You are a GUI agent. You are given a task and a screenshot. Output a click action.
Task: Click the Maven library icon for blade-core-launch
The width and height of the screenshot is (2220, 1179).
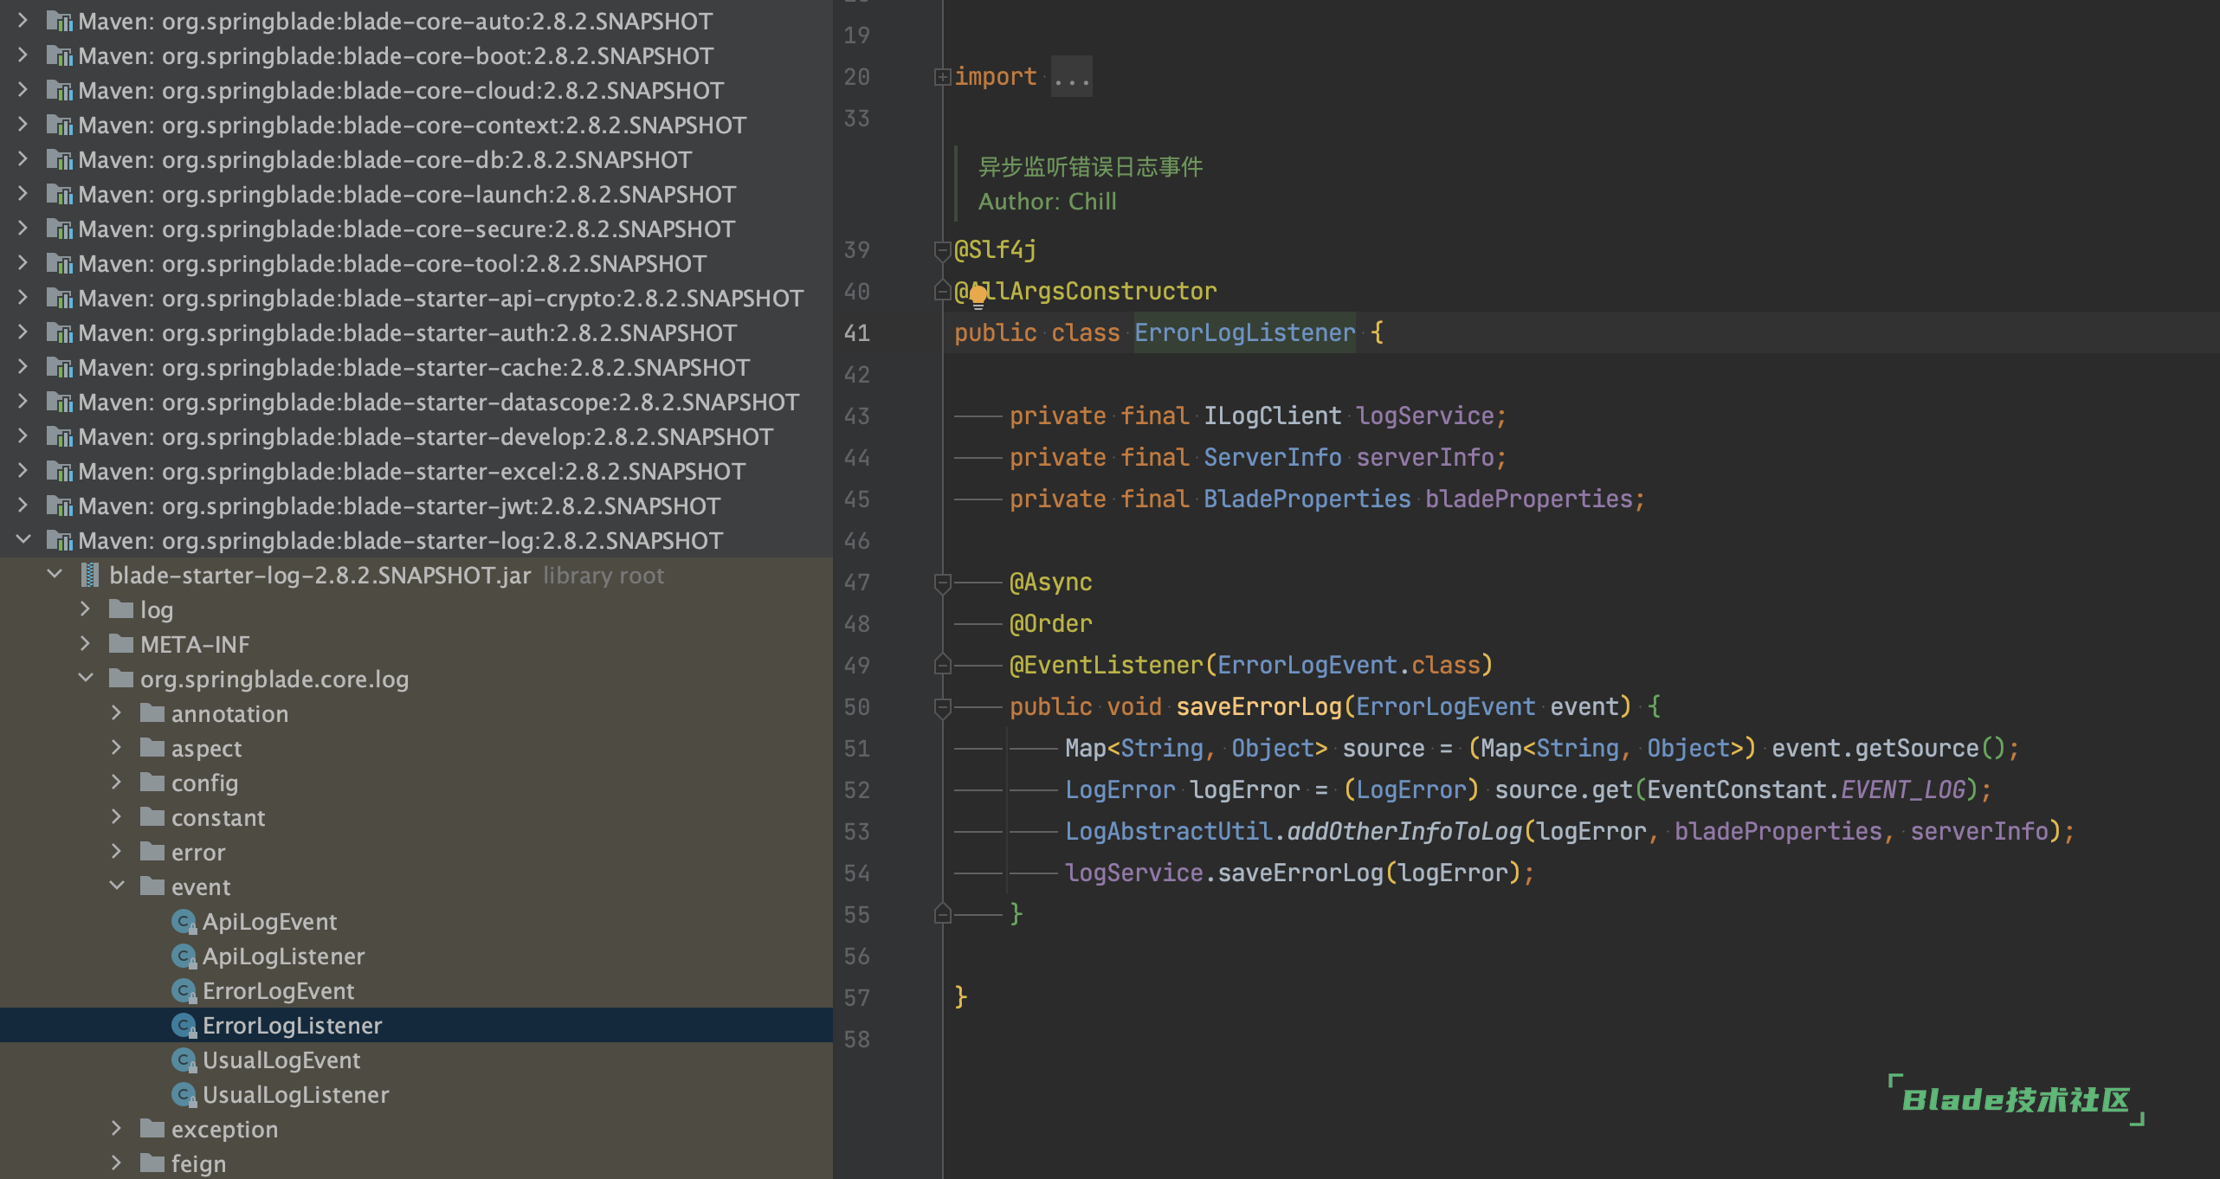coord(59,194)
